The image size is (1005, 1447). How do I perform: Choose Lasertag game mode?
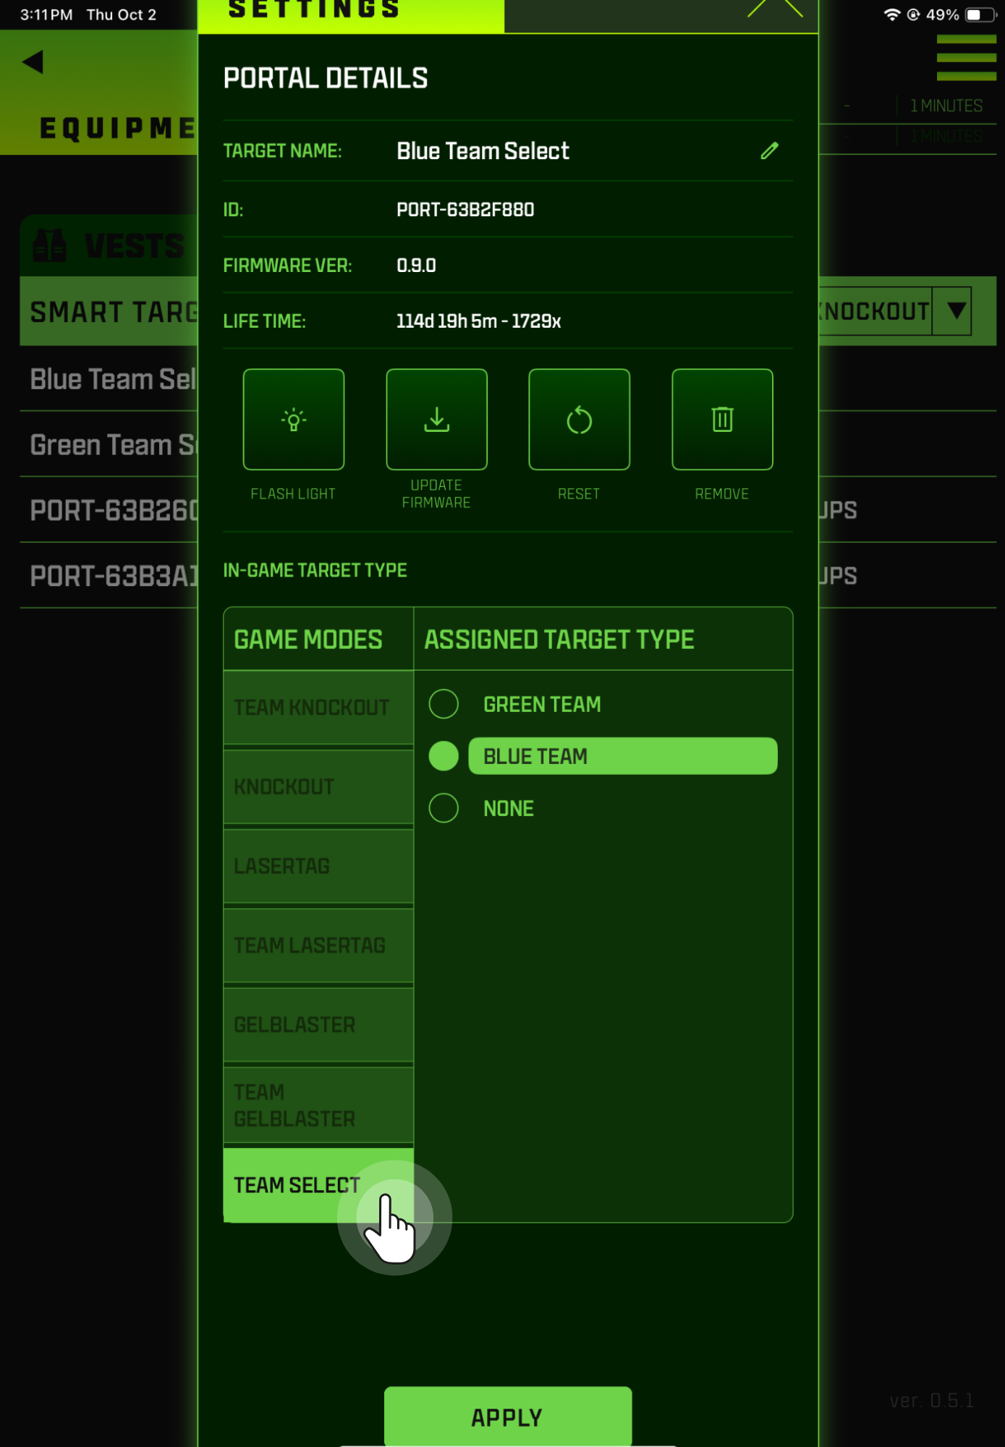click(318, 866)
